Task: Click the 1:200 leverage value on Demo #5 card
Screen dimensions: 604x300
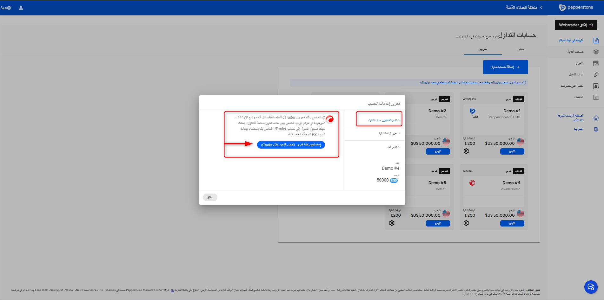Action: click(x=395, y=215)
